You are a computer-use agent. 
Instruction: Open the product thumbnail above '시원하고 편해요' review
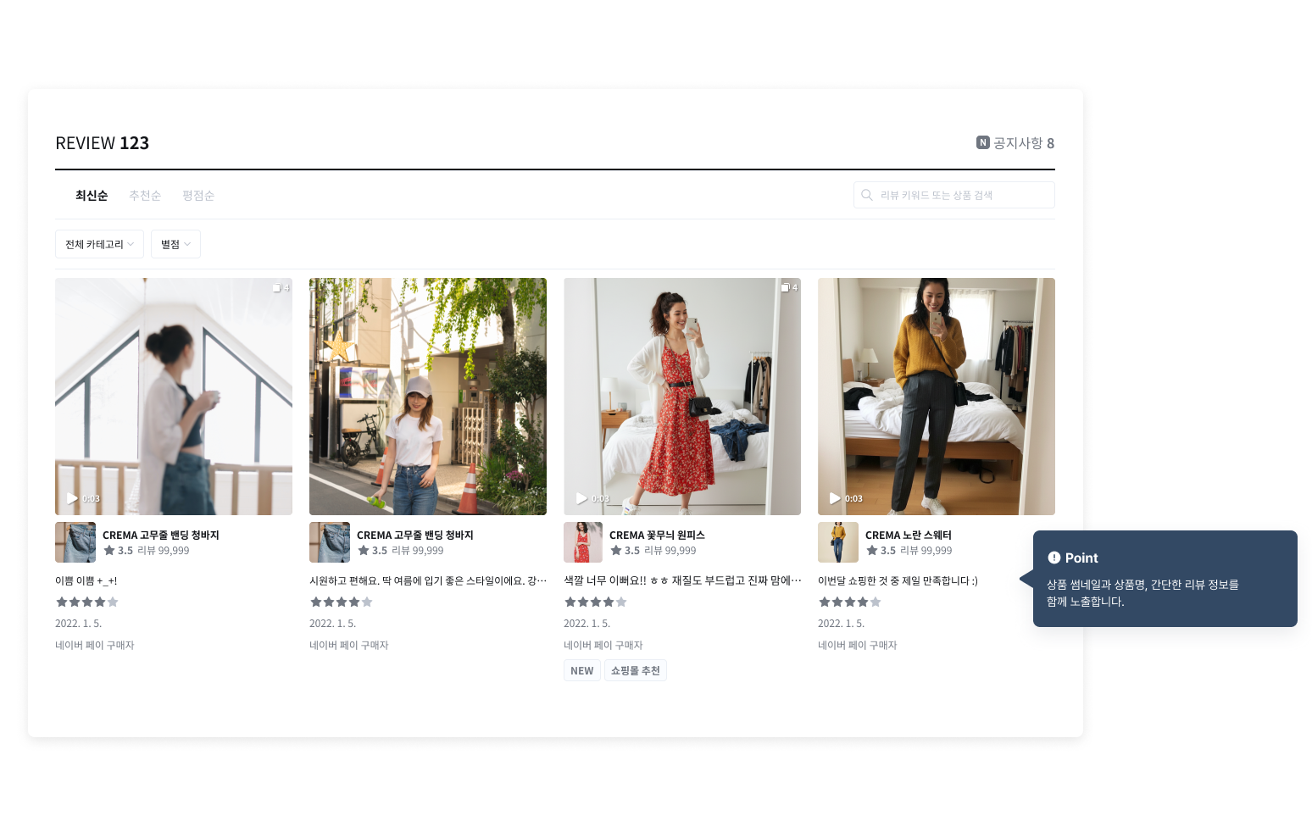330,542
